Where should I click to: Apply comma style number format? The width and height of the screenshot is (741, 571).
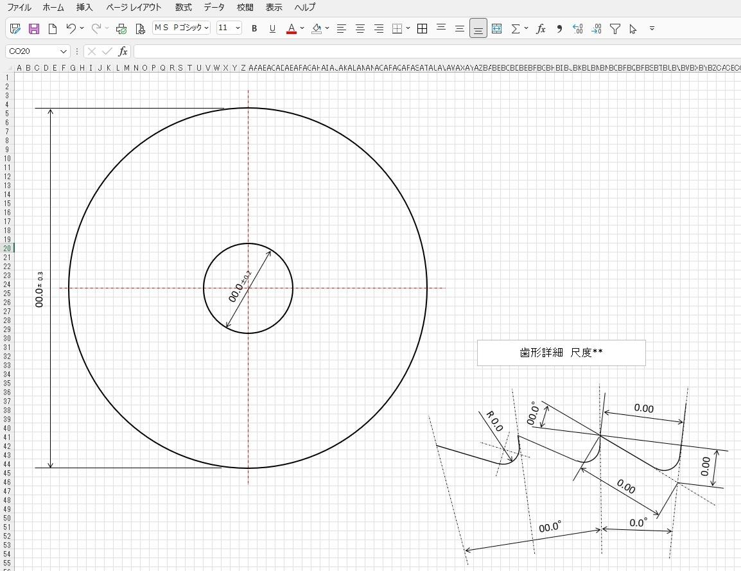[x=559, y=29]
